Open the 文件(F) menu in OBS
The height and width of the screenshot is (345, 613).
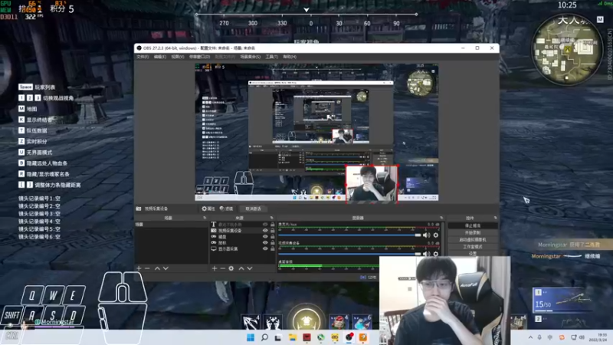pos(143,57)
